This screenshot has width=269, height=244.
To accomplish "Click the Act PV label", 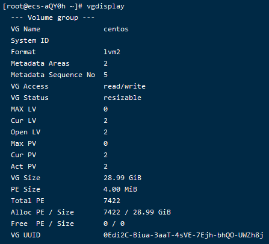I will pos(23,166).
